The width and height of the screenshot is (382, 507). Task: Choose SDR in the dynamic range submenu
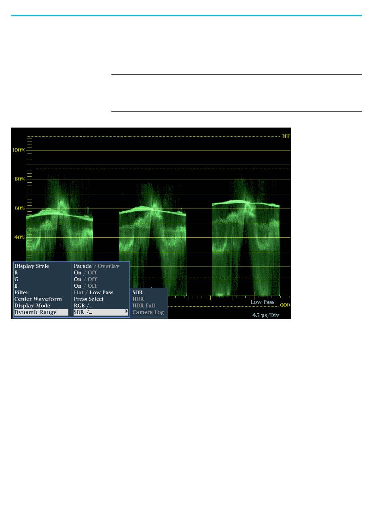138,292
